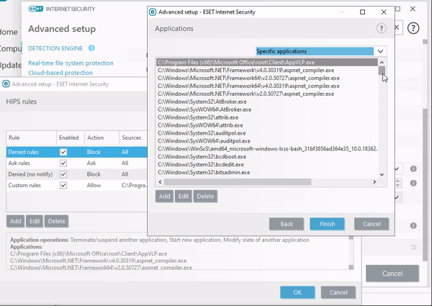
Task: Click Edit button in Applications dialog
Action: pyautogui.click(x=184, y=197)
